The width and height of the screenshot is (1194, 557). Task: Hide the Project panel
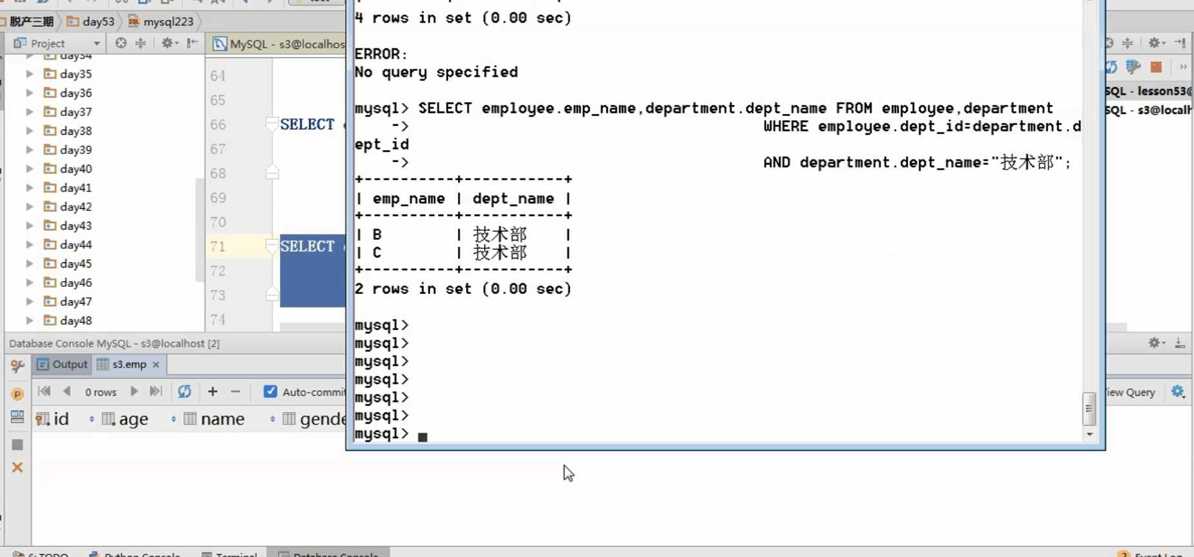192,43
